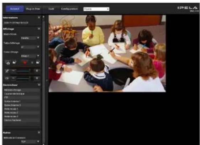Switch to the ActiveX viewer tab

(15, 9)
